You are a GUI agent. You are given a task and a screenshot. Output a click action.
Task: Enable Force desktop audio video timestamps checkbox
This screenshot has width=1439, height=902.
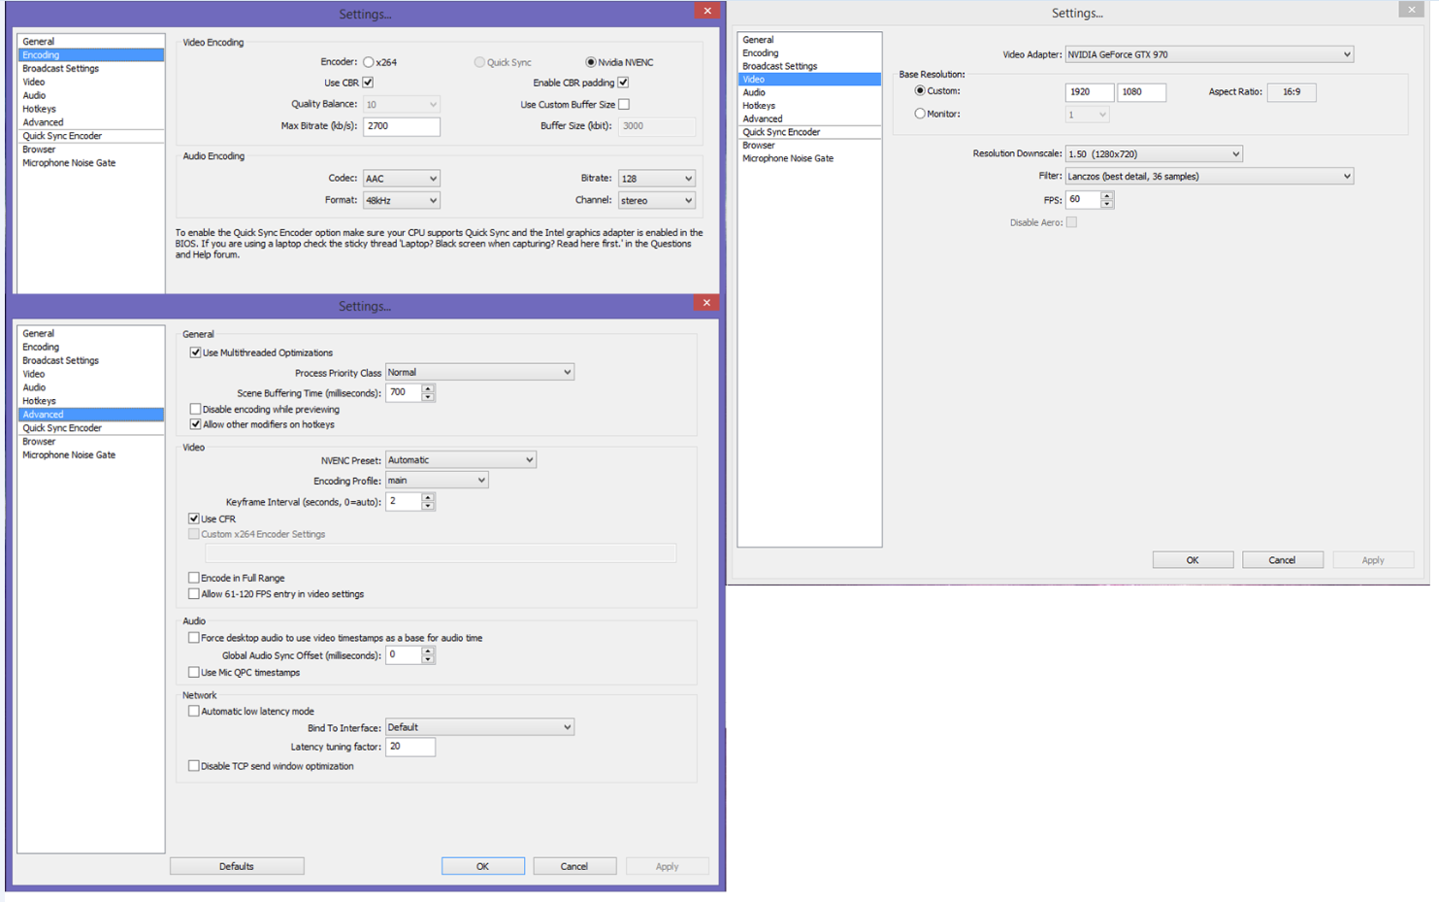pyautogui.click(x=194, y=638)
